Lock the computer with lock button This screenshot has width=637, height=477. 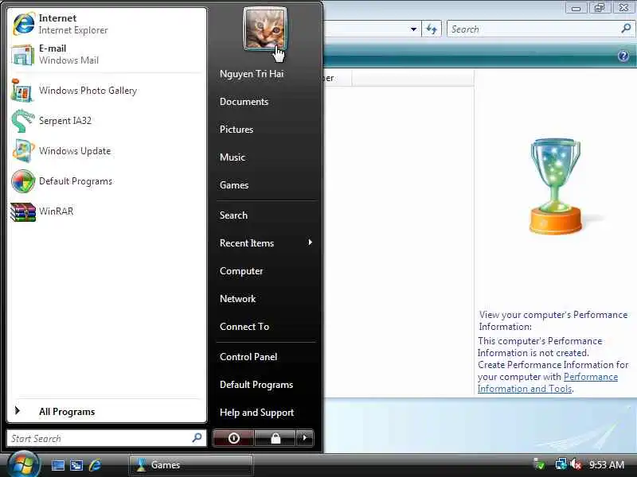pos(275,438)
